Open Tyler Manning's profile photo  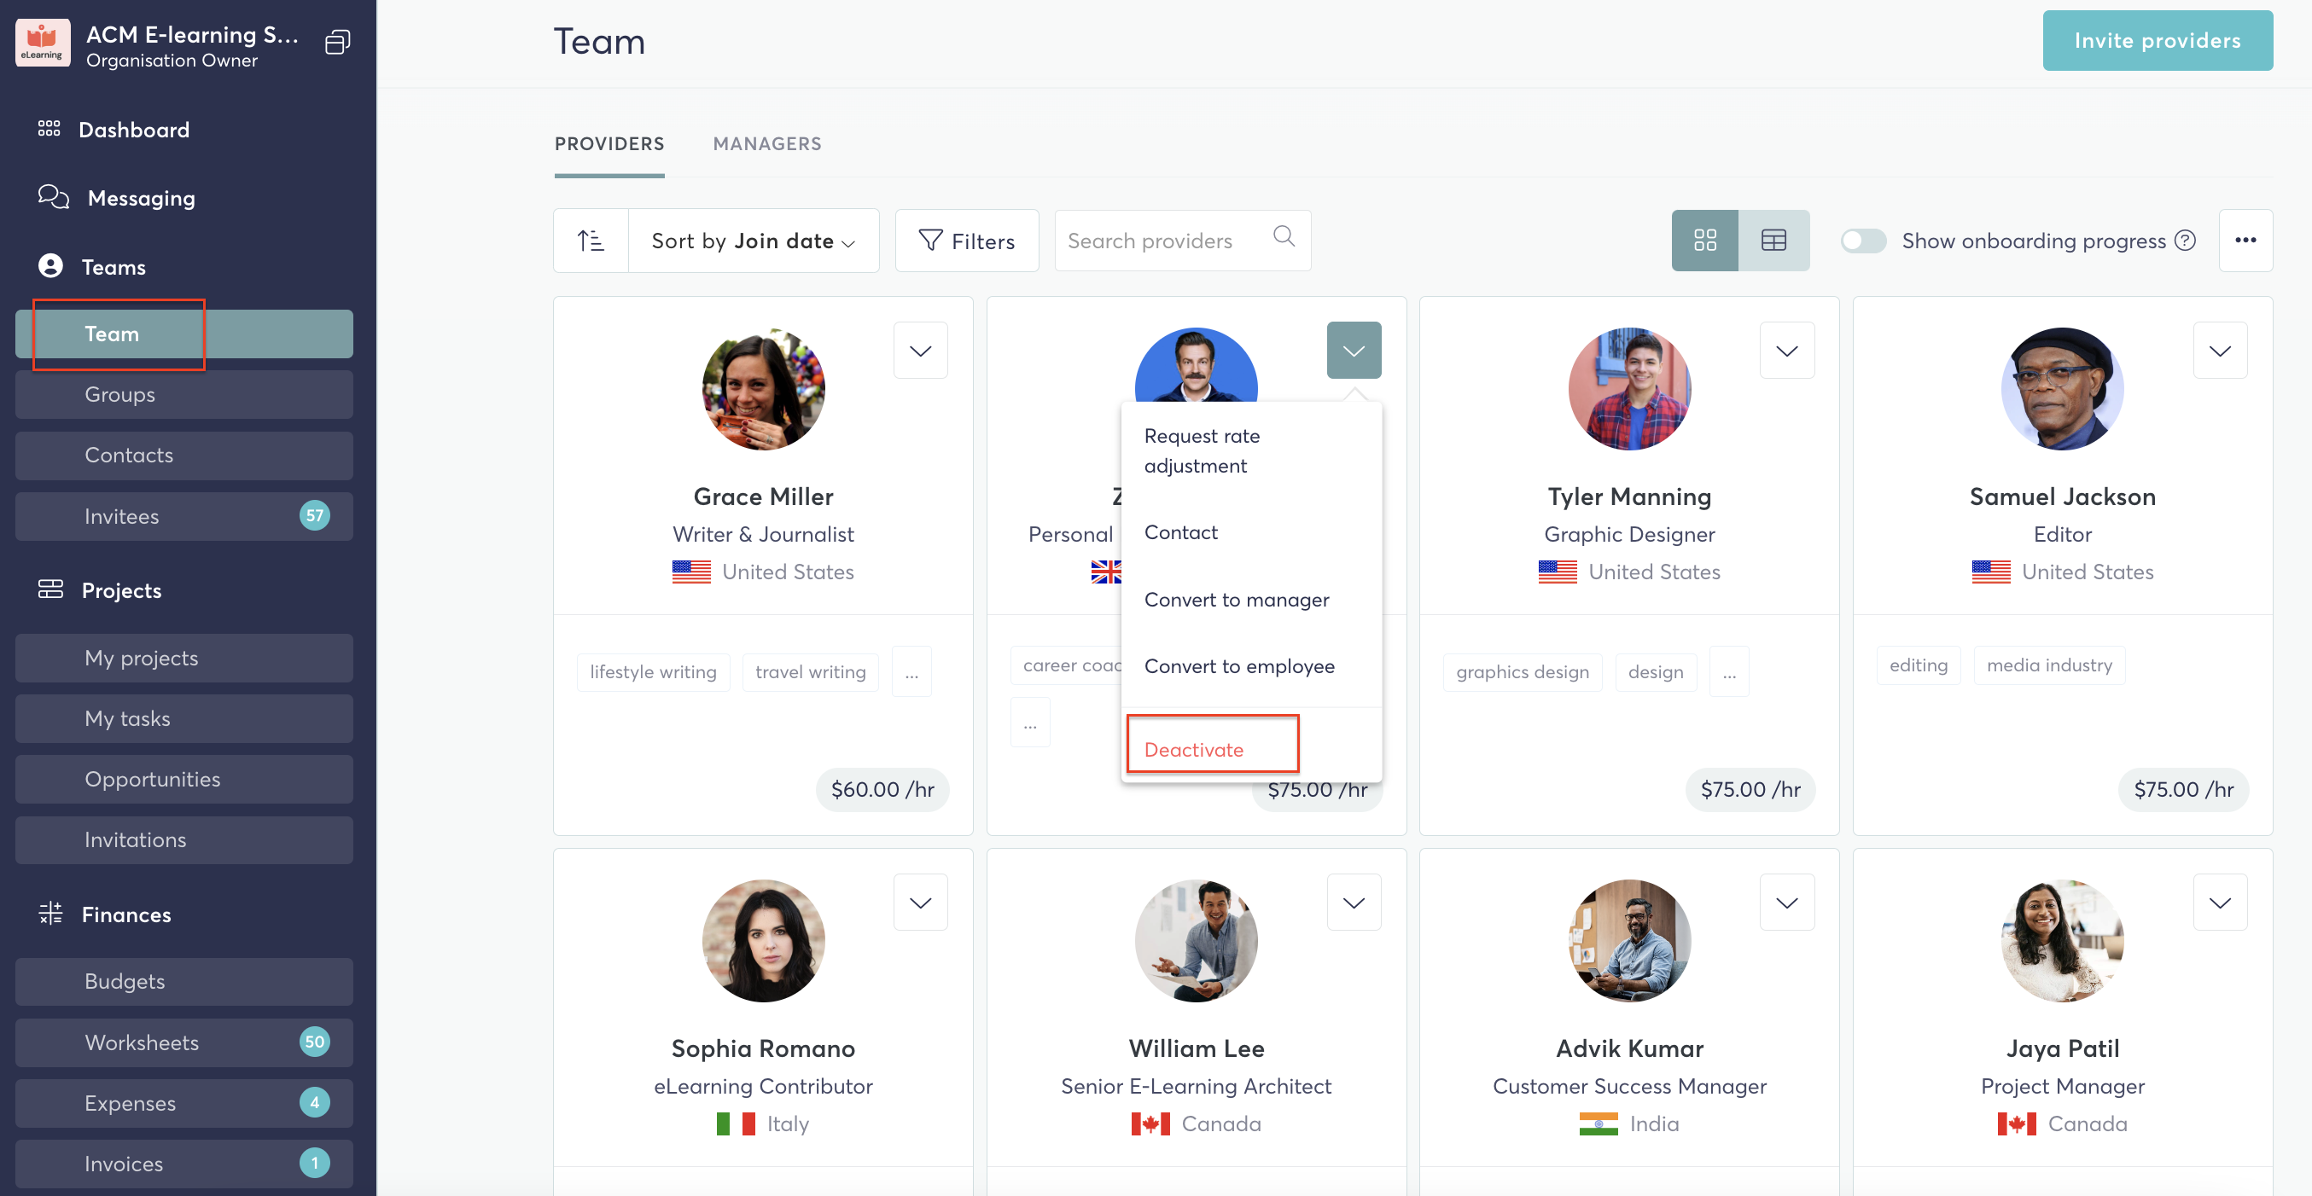(1629, 388)
